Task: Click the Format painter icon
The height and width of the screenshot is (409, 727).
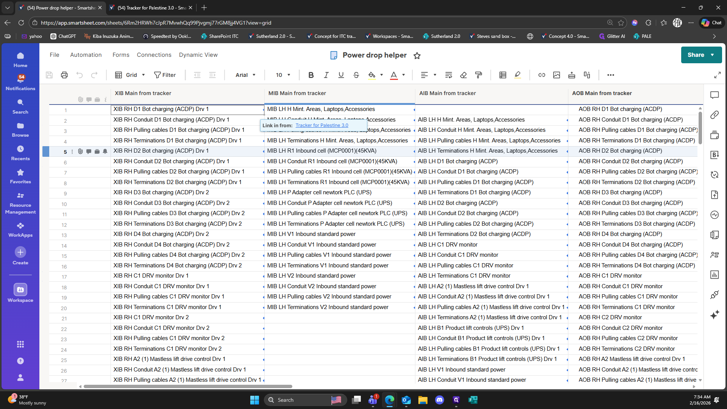Action: tap(479, 75)
